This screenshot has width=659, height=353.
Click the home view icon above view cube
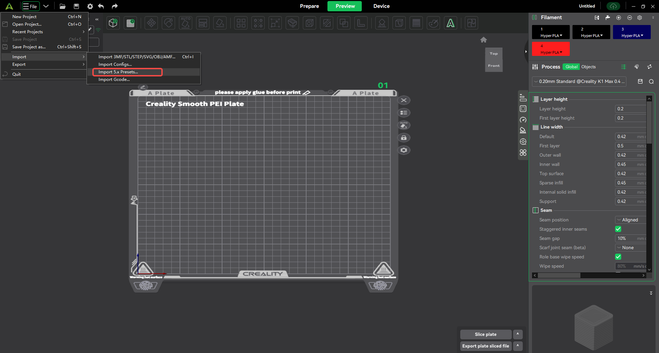pos(484,40)
